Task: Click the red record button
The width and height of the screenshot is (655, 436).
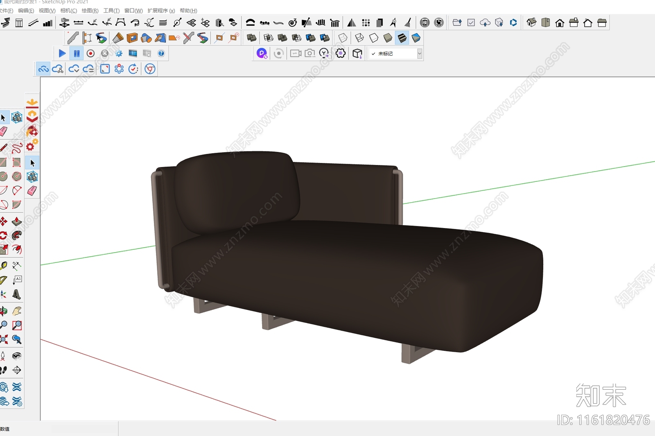Action: coord(91,53)
